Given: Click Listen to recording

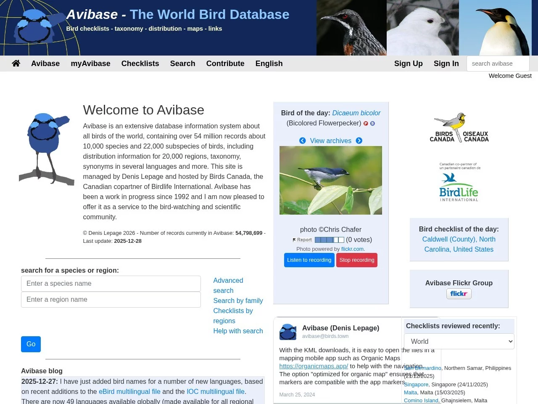Looking at the screenshot, I should click(309, 260).
